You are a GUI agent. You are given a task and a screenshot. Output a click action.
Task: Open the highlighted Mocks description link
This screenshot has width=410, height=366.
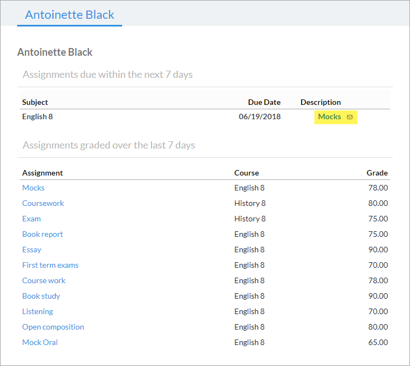[329, 117]
